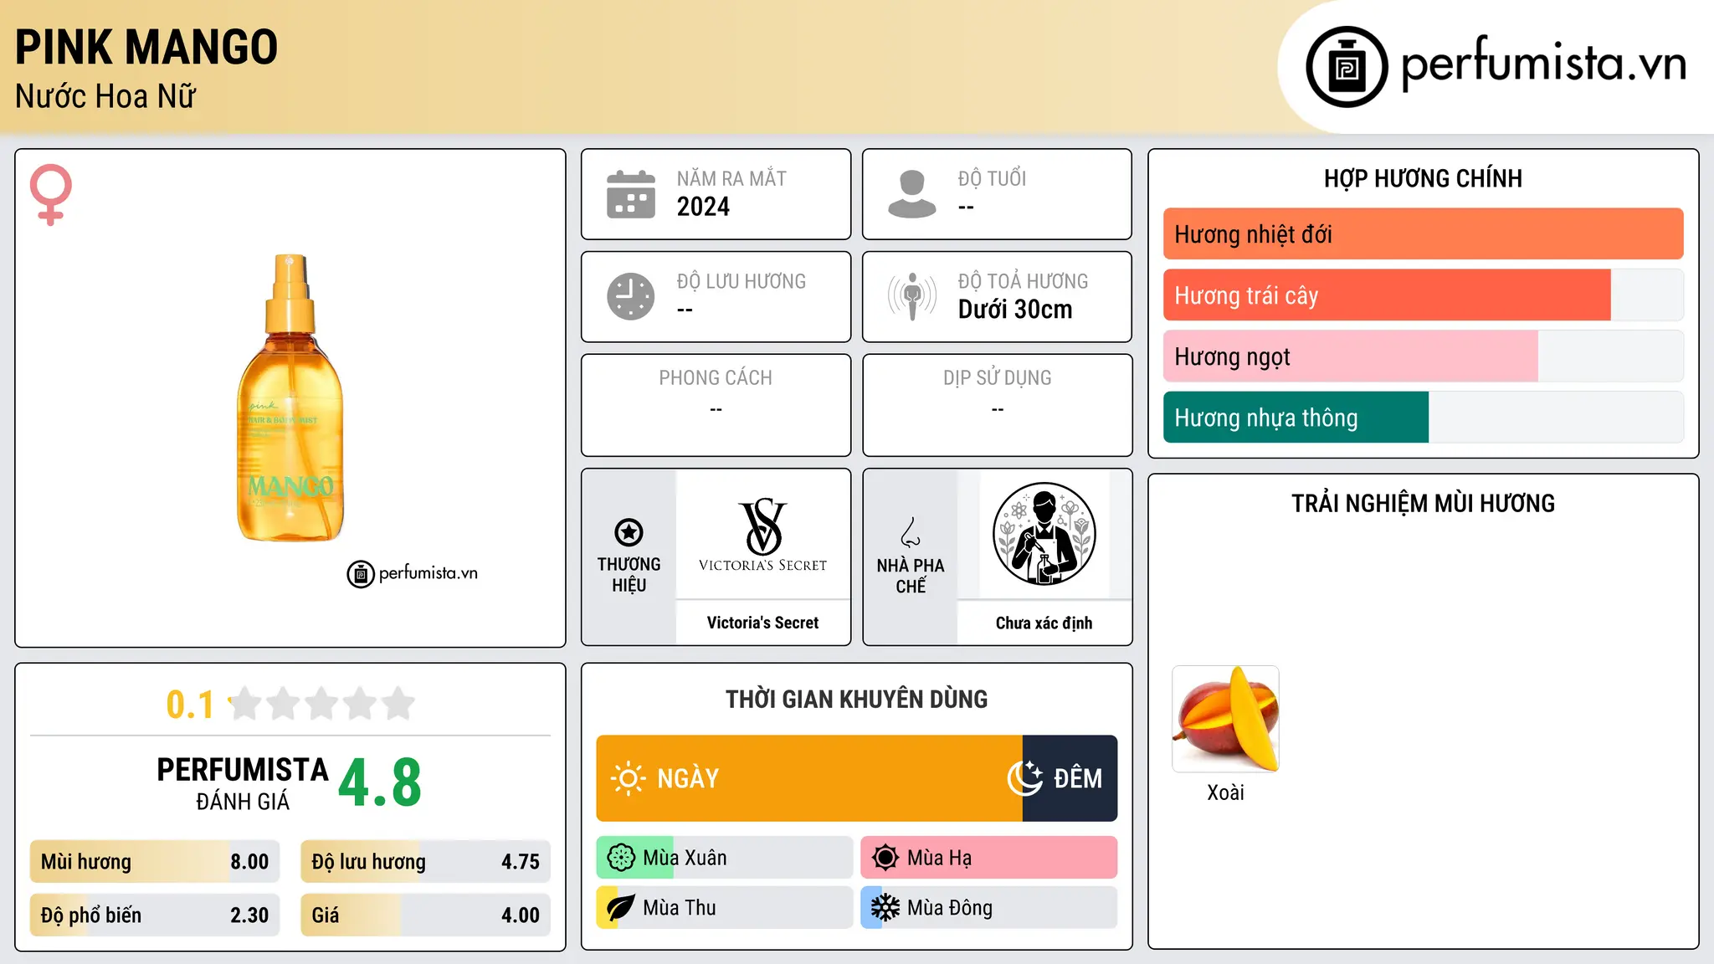The width and height of the screenshot is (1714, 964).
Task: Click the perfumer illustration icon
Action: click(1044, 534)
